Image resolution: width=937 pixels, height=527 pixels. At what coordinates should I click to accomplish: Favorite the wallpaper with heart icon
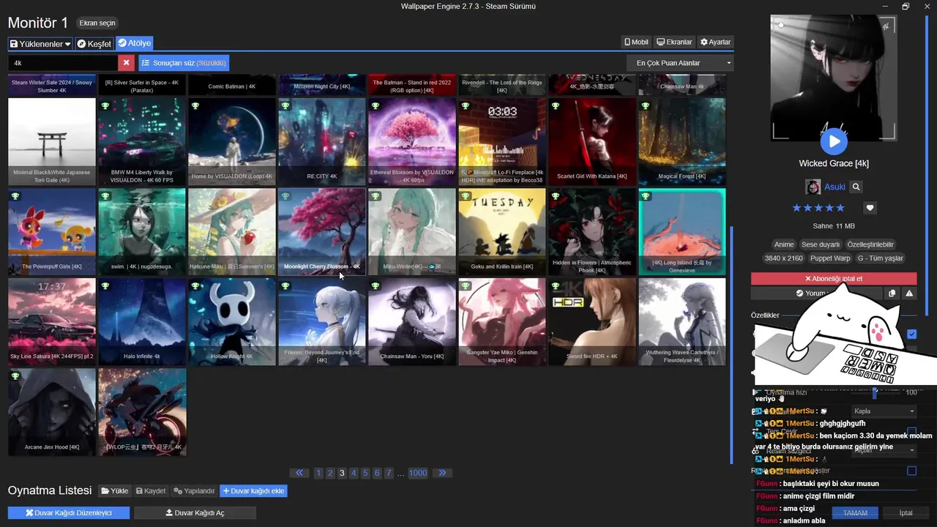point(870,208)
